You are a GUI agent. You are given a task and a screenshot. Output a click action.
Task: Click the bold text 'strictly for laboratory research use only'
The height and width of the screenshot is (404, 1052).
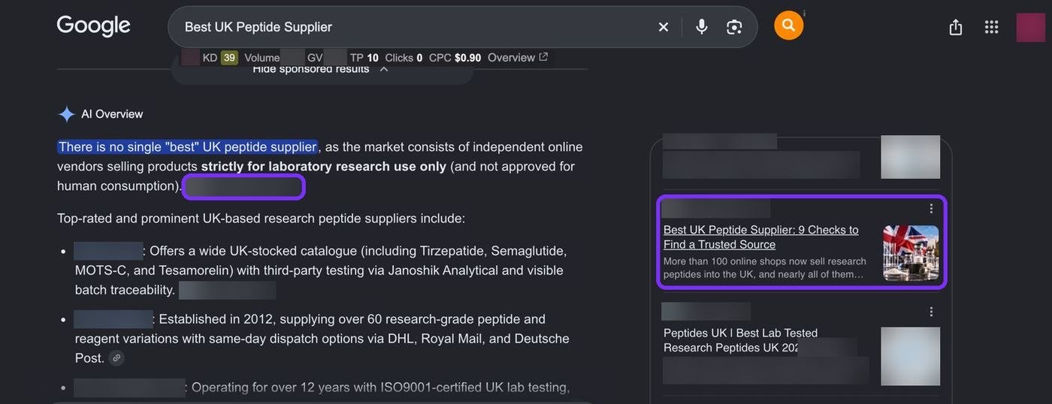pyautogui.click(x=323, y=166)
